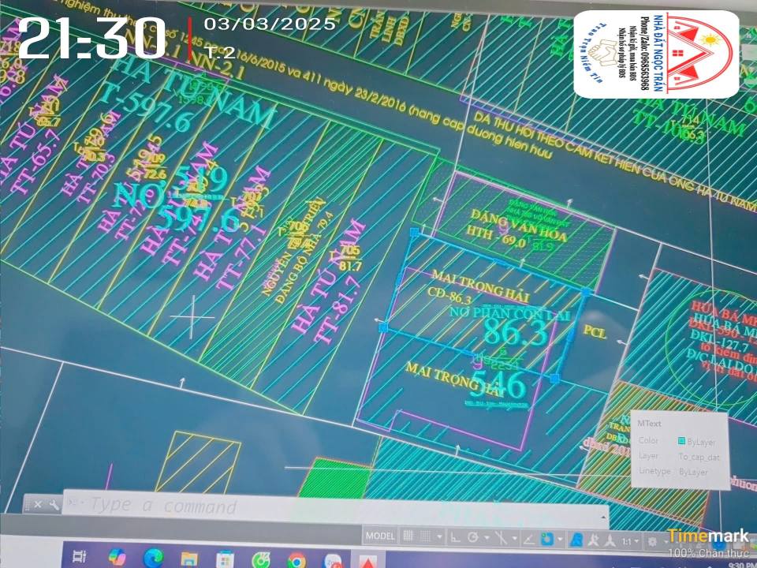Click the Type a command input field
Viewport: 757px width, 568px height.
click(158, 507)
